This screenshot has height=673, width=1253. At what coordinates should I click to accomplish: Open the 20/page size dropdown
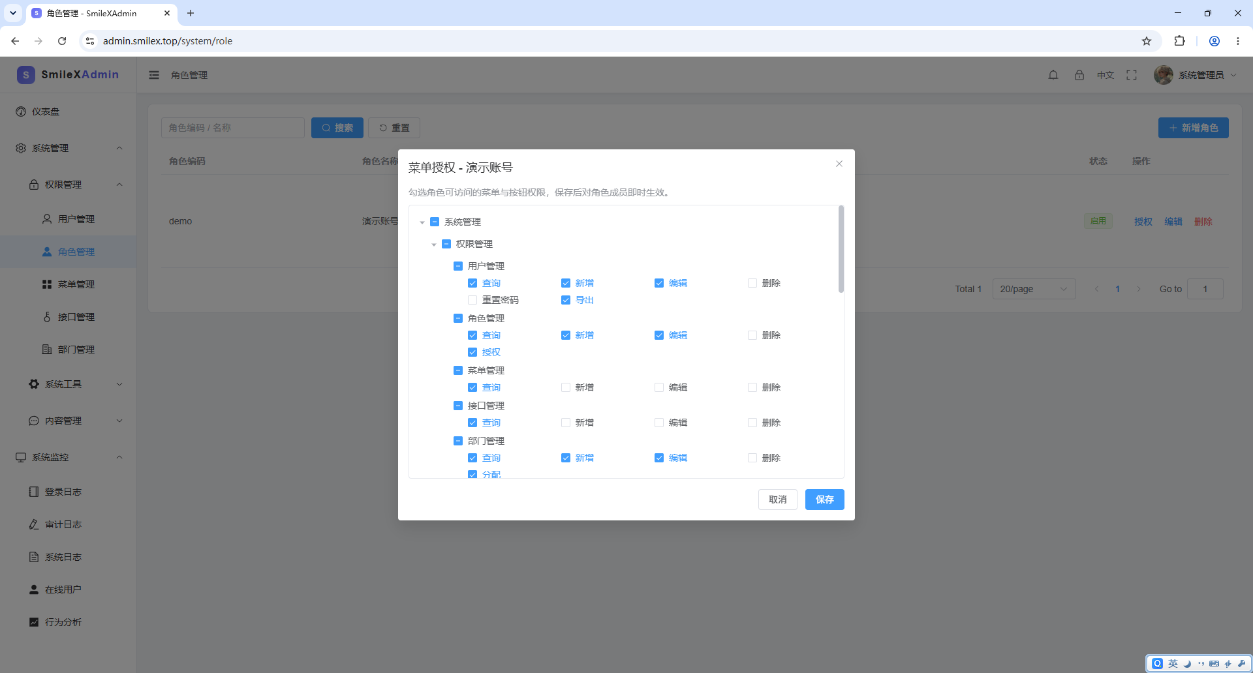tap(1034, 289)
